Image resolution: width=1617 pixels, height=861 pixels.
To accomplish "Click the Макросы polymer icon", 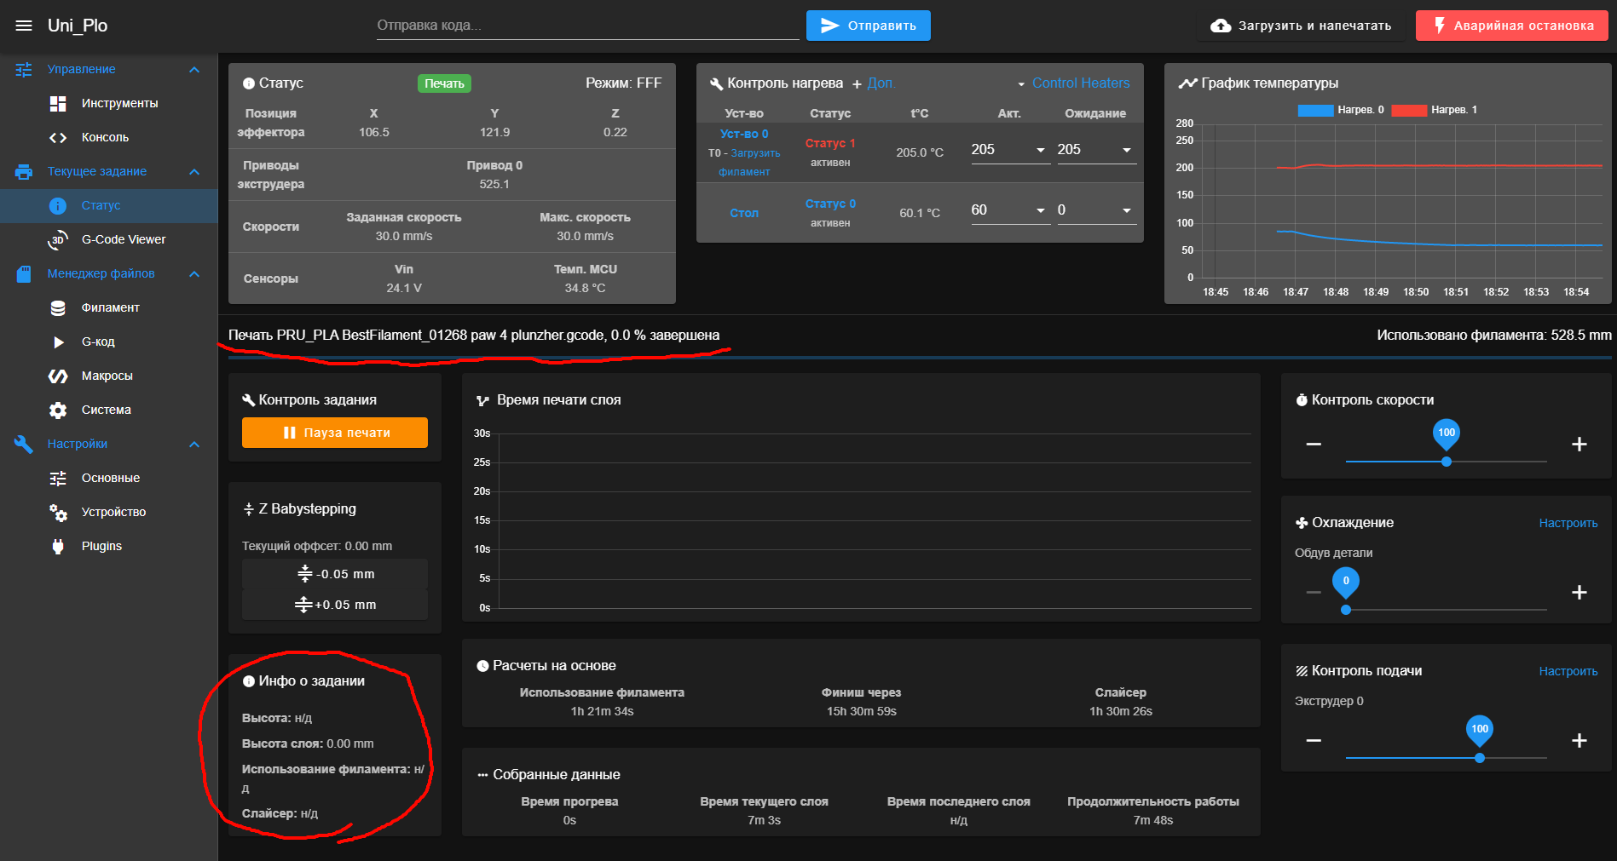I will coord(58,376).
